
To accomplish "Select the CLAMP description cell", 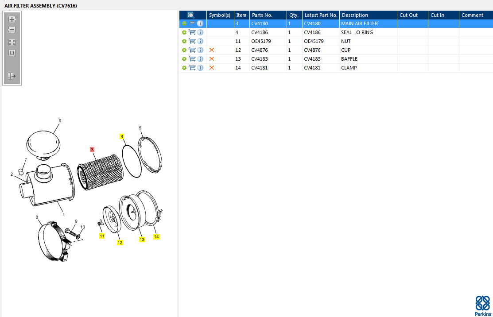I will pos(368,68).
